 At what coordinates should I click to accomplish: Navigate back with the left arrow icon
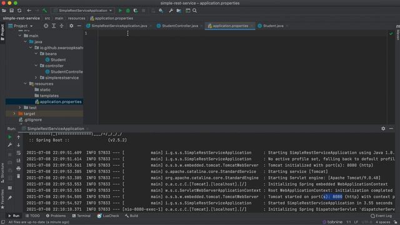point(29,11)
